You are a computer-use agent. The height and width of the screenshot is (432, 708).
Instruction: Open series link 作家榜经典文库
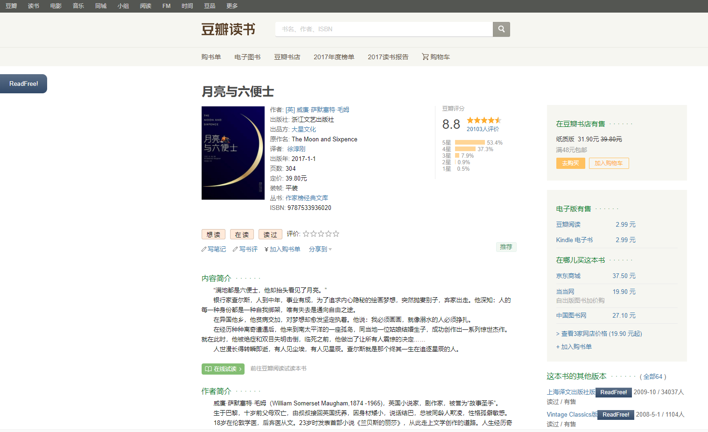point(307,198)
